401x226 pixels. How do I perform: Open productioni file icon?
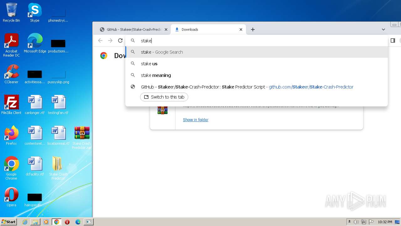click(x=58, y=45)
